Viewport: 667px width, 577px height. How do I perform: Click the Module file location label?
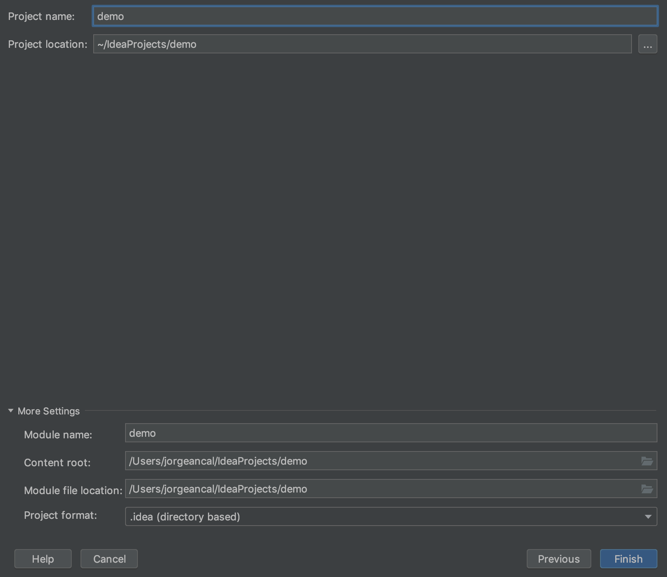(73, 491)
